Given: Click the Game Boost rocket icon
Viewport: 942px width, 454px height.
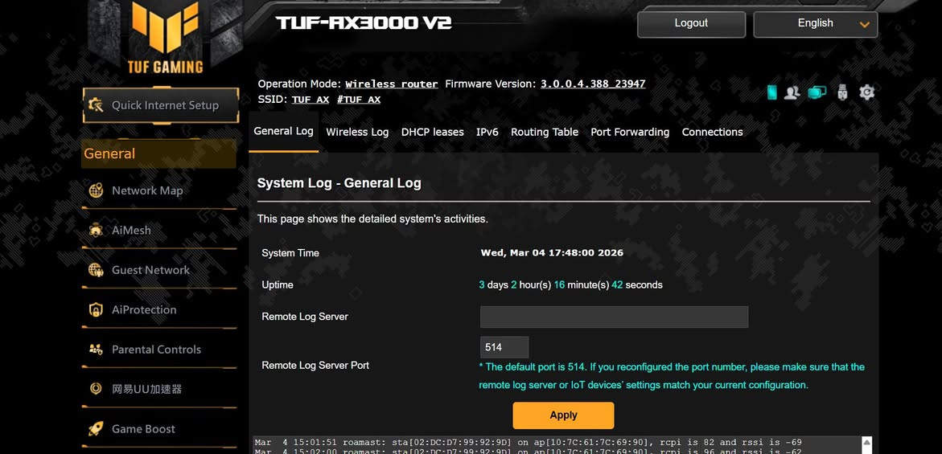Looking at the screenshot, I should pyautogui.click(x=96, y=429).
